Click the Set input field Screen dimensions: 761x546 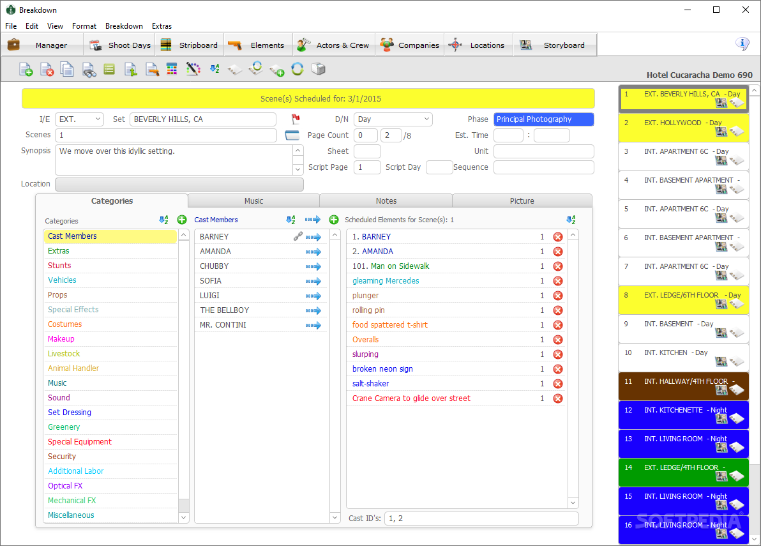pos(203,119)
